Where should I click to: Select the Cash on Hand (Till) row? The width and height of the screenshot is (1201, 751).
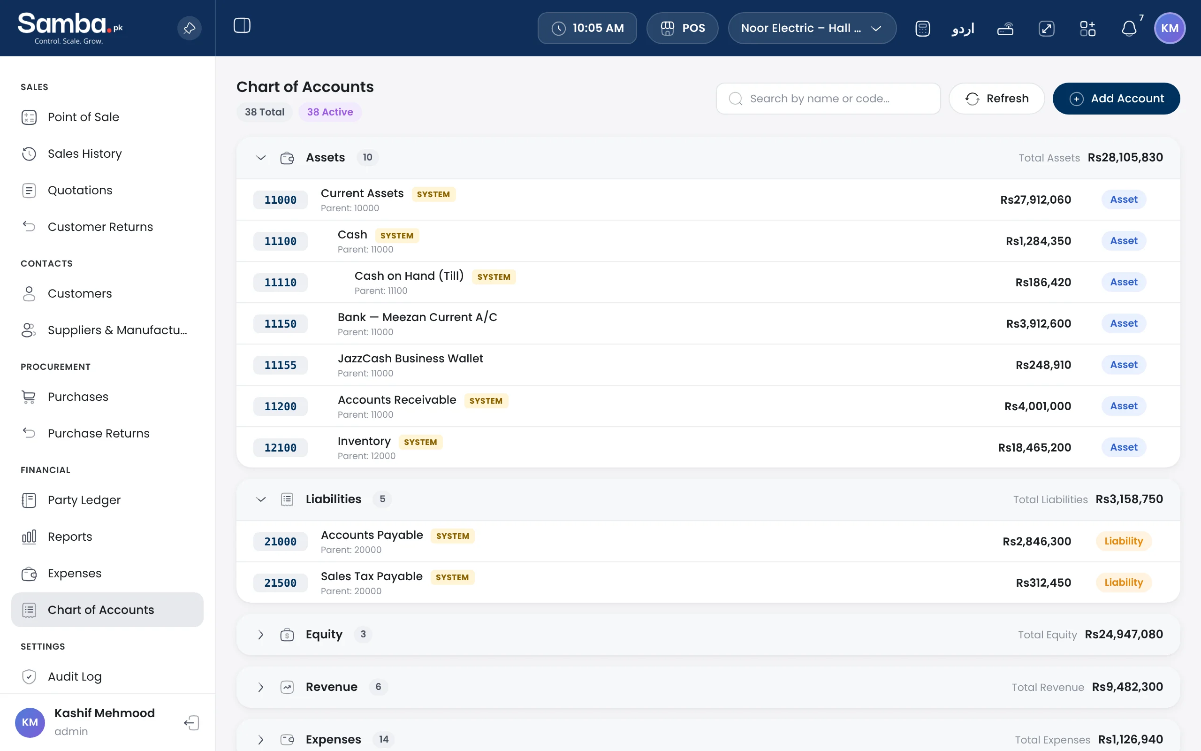click(x=708, y=283)
